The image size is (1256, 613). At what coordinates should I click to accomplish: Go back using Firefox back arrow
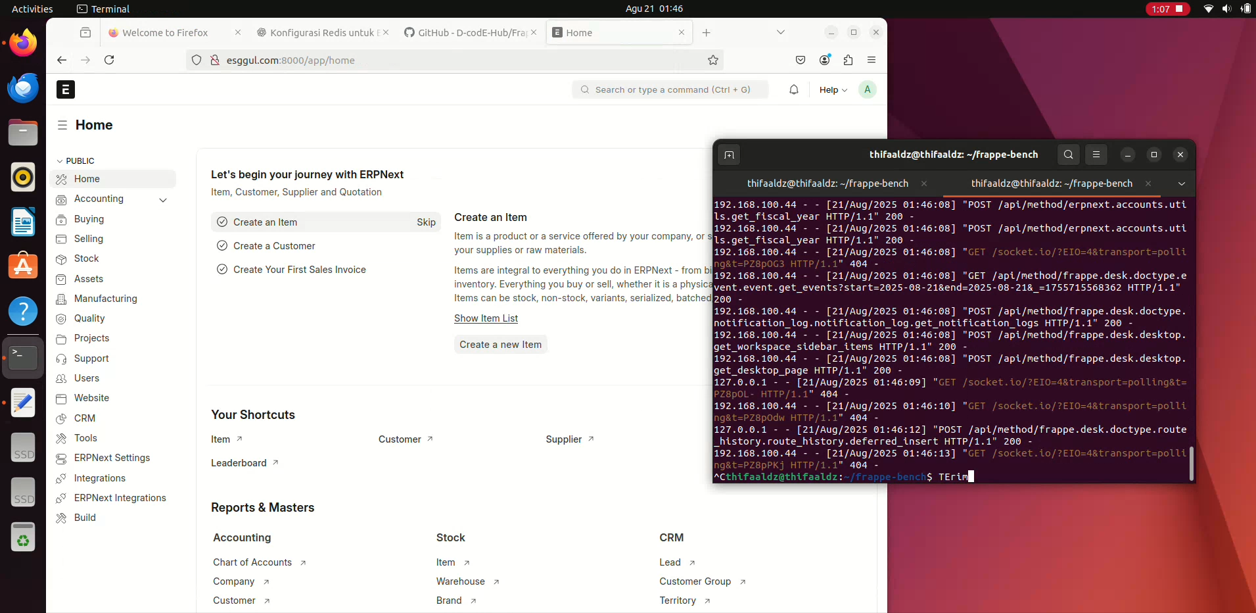[x=62, y=60]
